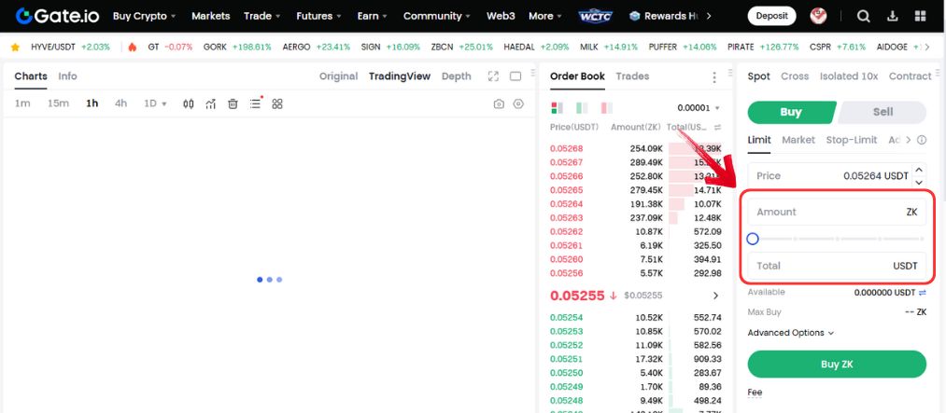Open the grid apps menu icon
The image size is (946, 413).
coord(921,16)
